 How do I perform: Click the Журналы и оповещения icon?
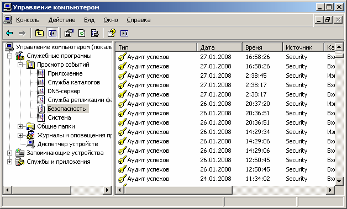coord(30,136)
